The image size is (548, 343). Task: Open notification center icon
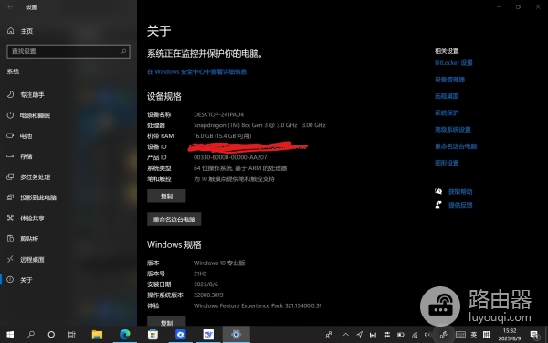click(534, 335)
